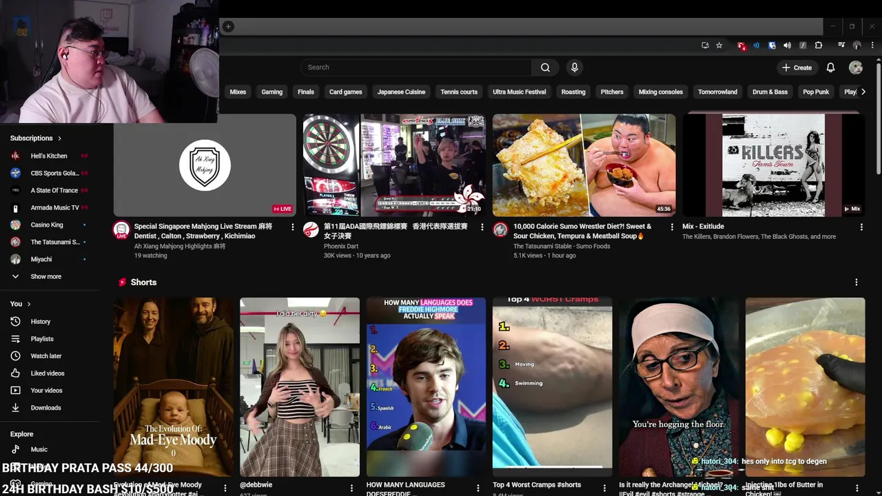
Task: Open options for Worst Cramps short
Action: coord(604,488)
